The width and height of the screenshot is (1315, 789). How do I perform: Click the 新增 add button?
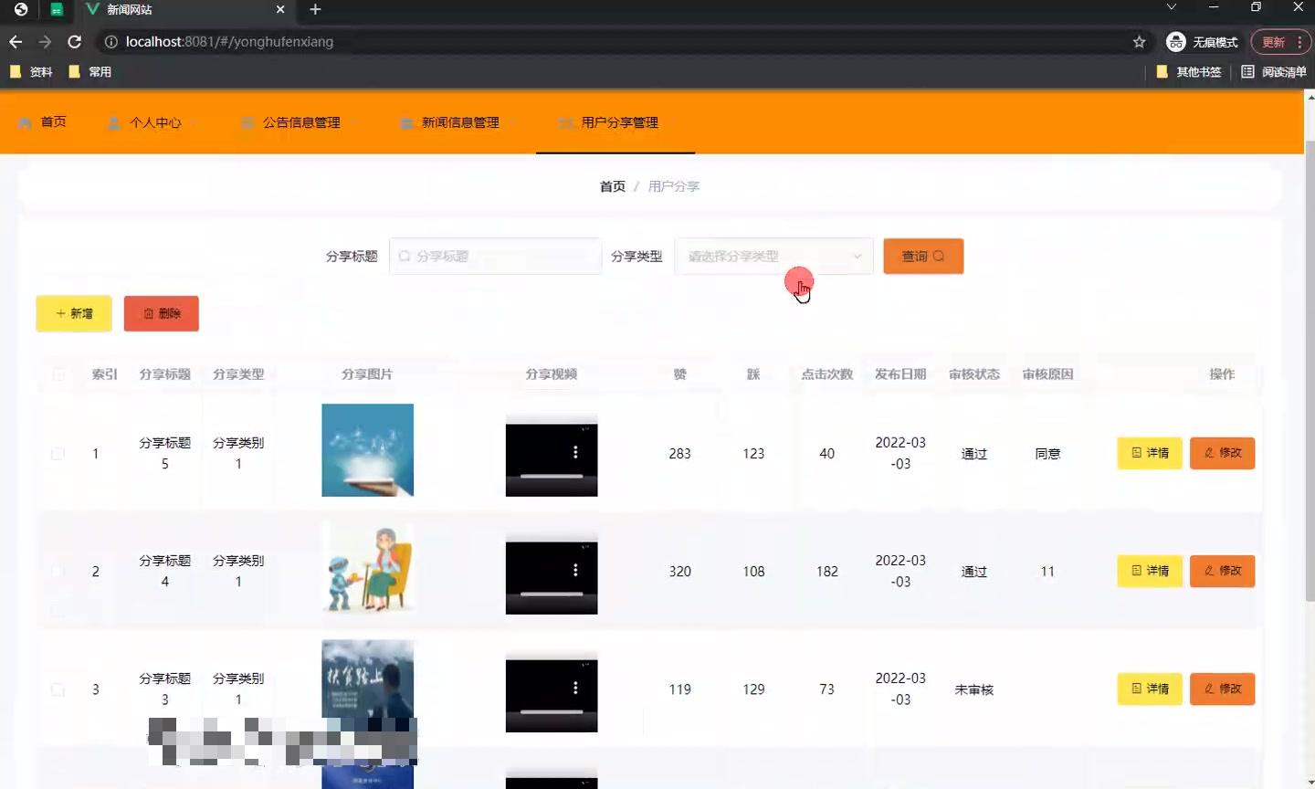[74, 313]
